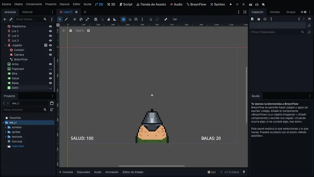
Task: Click the group selected nodes icon
Action: tap(157, 19)
